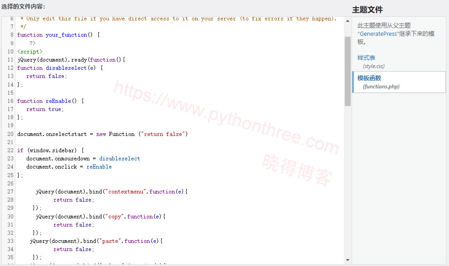Click document.onselectstart statement on line 20
This screenshot has height=266, width=449.
coord(102,134)
